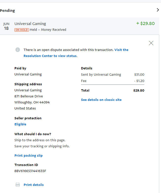
Task: Select the Universal Gaming transaction row
Action: pos(79,26)
